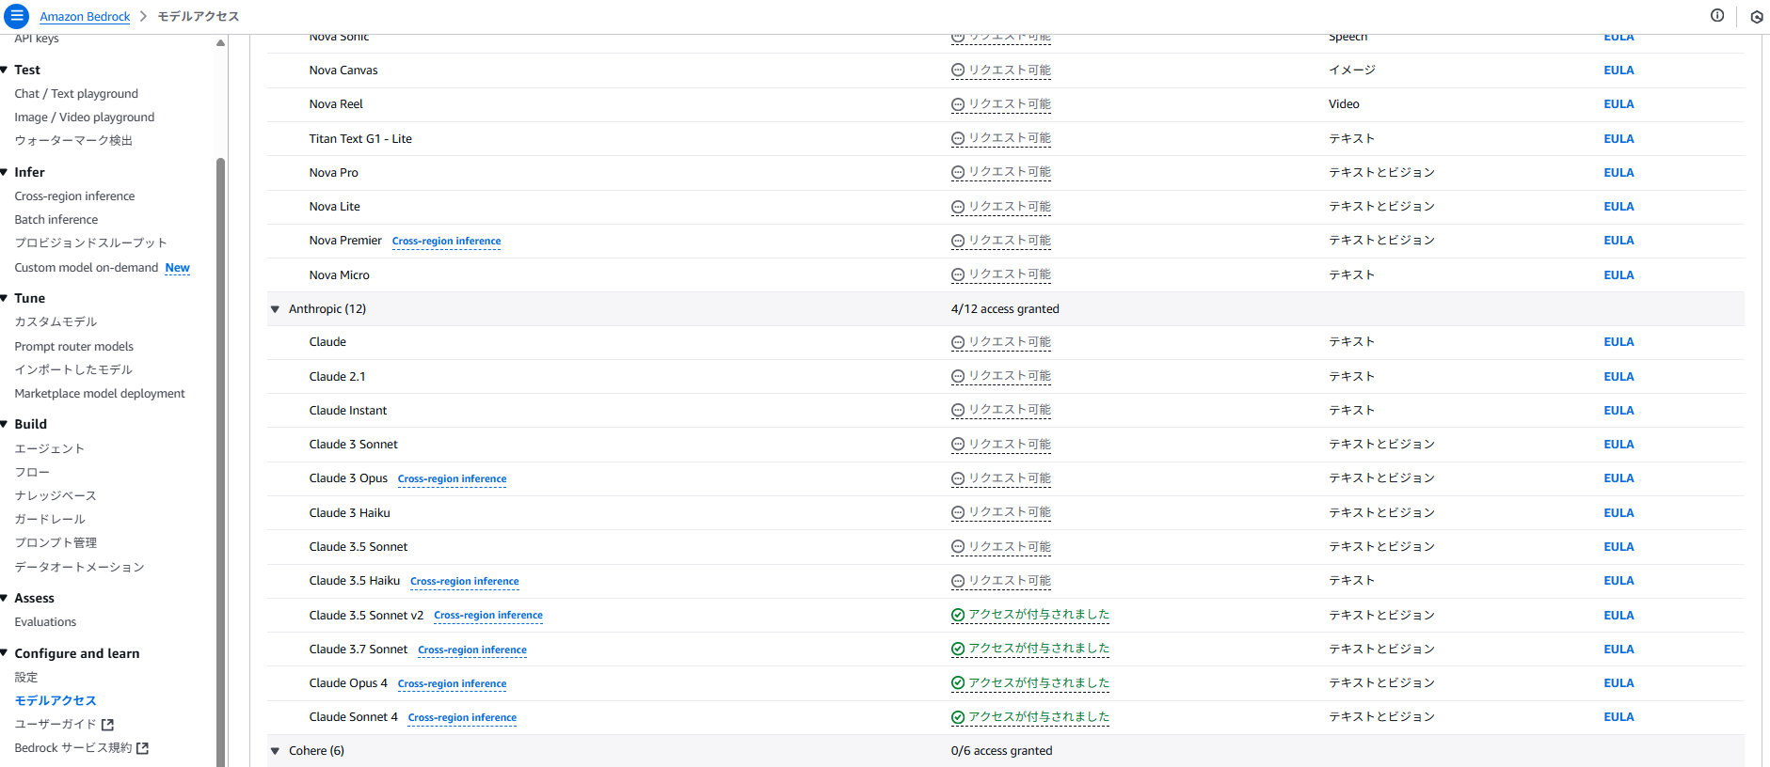Collapse the Test sidebar section
The height and width of the screenshot is (767, 1770).
[5, 70]
